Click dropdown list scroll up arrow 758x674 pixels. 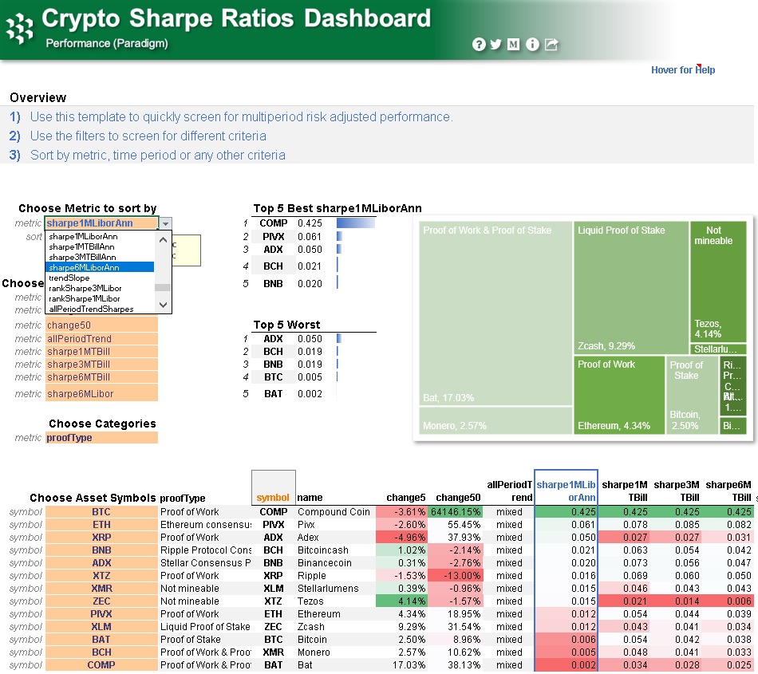(163, 239)
